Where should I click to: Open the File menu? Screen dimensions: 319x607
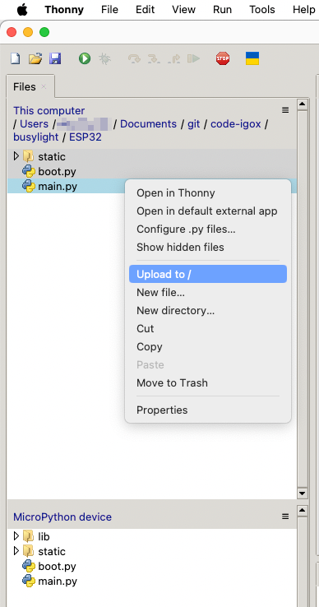click(109, 10)
